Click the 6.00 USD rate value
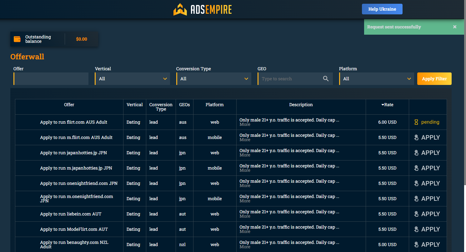Viewport: 466px width, 252px height. 387,122
